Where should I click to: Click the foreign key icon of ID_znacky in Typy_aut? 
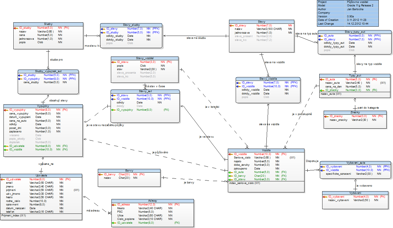[x=322, y=90]
